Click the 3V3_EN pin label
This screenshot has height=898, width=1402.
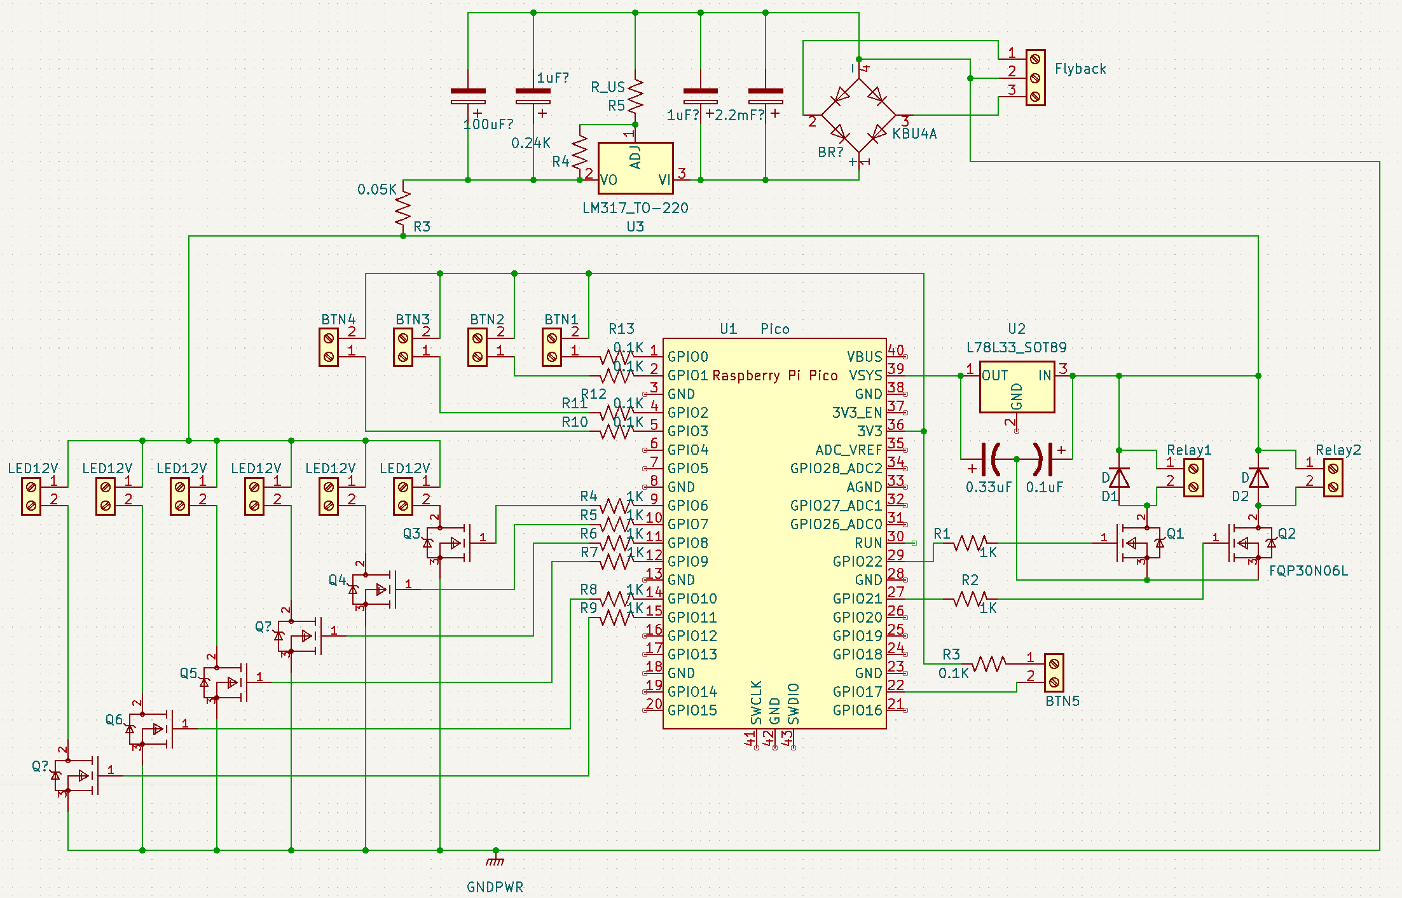point(857,413)
